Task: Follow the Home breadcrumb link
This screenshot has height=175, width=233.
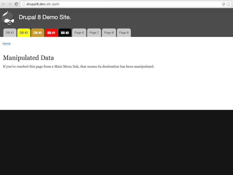Action: [6, 44]
